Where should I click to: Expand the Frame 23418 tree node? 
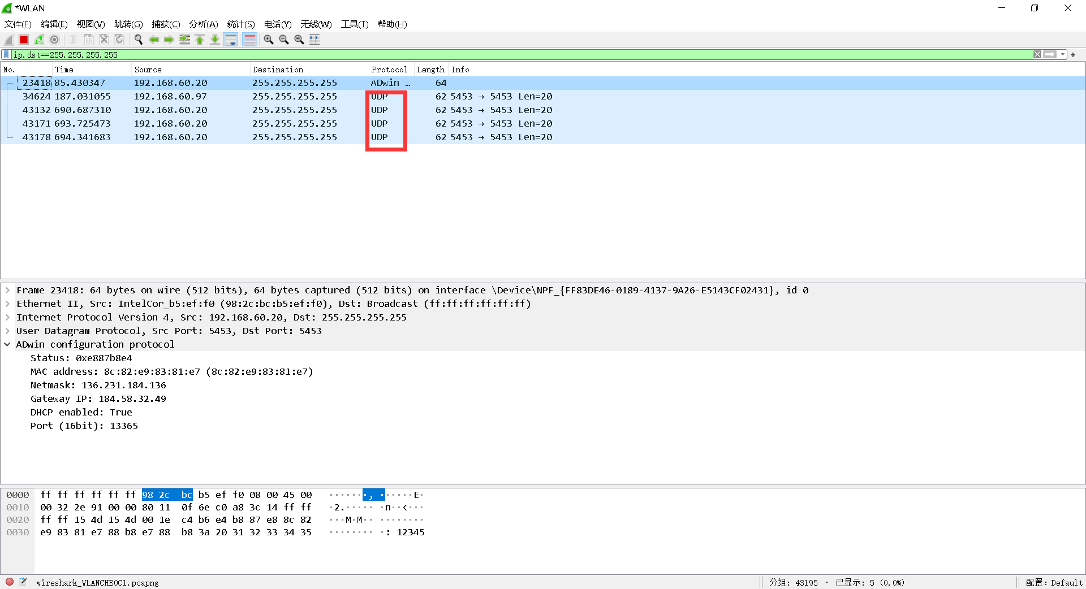(7, 291)
